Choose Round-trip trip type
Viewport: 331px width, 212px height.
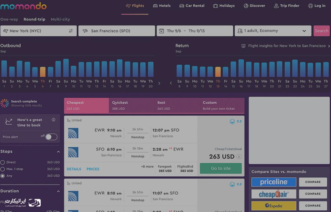[x=34, y=19]
